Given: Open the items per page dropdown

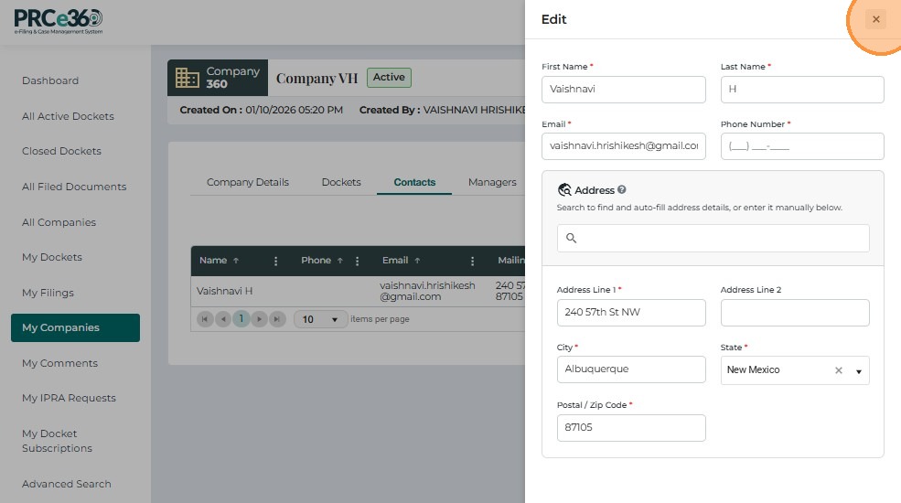Looking at the screenshot, I should coord(320,319).
